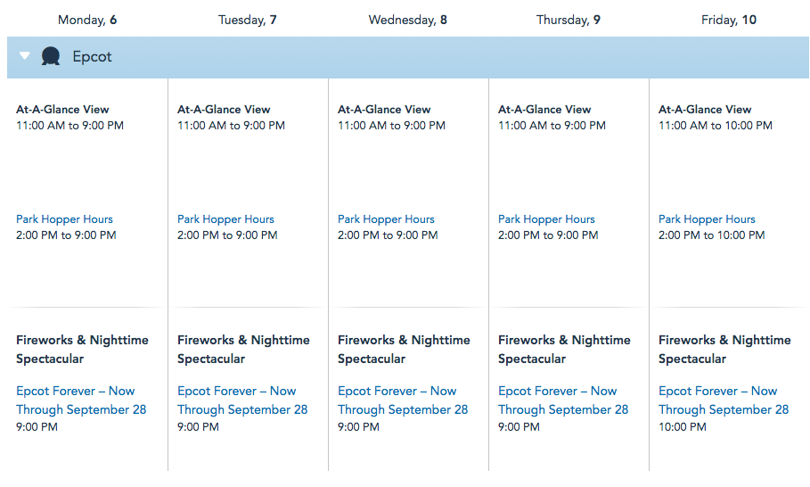Click the Epcot header label
Viewport: 810px width, 487px height.
pyautogui.click(x=93, y=57)
